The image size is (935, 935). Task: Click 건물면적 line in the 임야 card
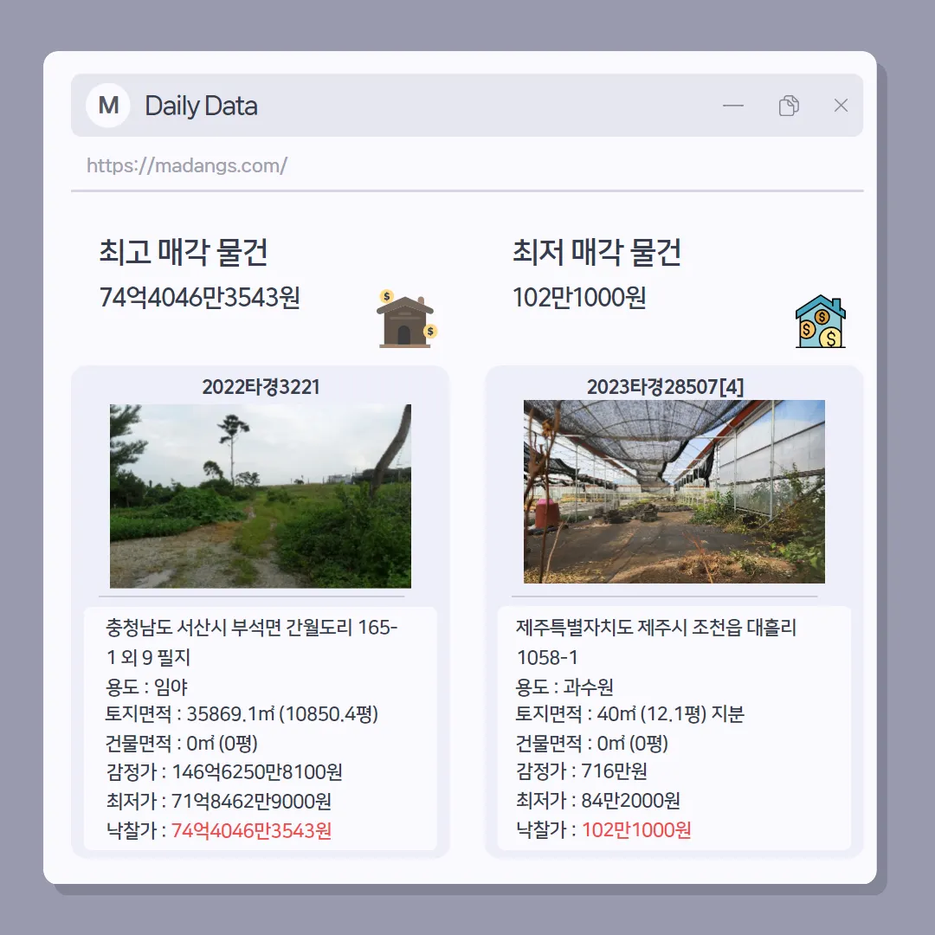(x=182, y=743)
